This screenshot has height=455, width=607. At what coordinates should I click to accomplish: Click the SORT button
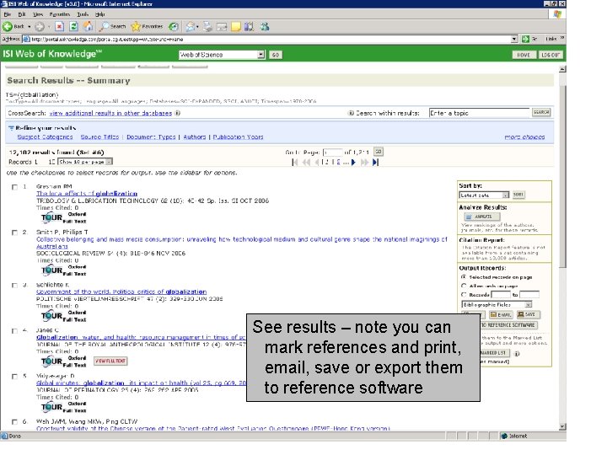point(518,195)
